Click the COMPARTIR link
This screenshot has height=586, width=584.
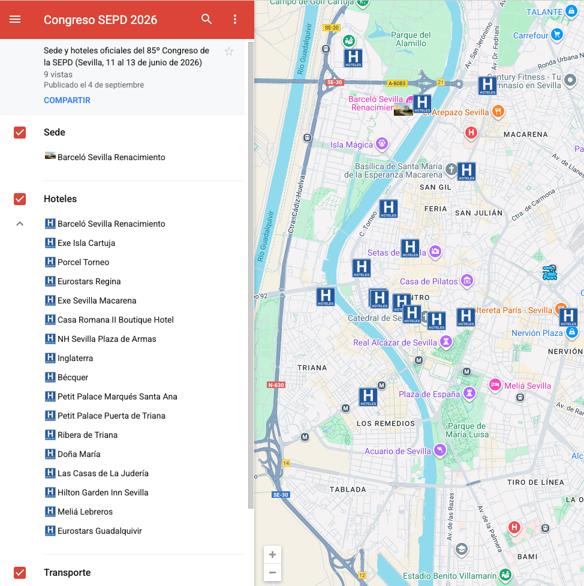pyautogui.click(x=67, y=100)
